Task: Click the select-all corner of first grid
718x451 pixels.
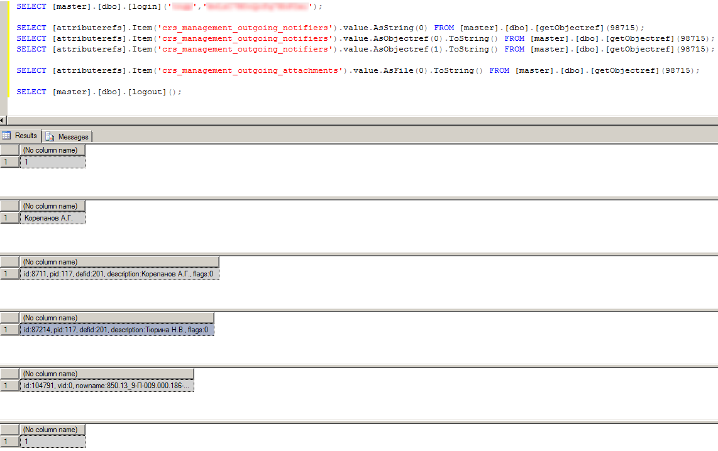Action: coord(9,150)
